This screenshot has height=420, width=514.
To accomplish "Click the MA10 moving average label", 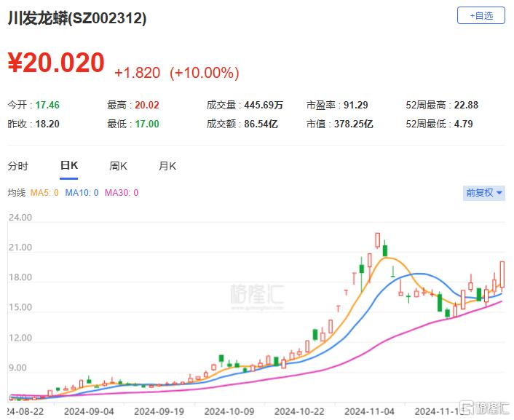I will coord(82,193).
